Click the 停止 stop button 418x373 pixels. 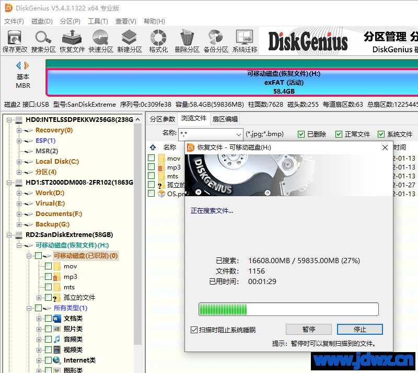coord(360,330)
